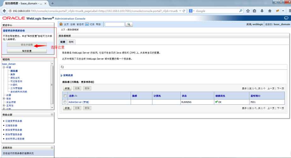Viewport: 291px width, 158px height.
Task: Click the Google search input field
Action: pyautogui.click(x=217, y=11)
